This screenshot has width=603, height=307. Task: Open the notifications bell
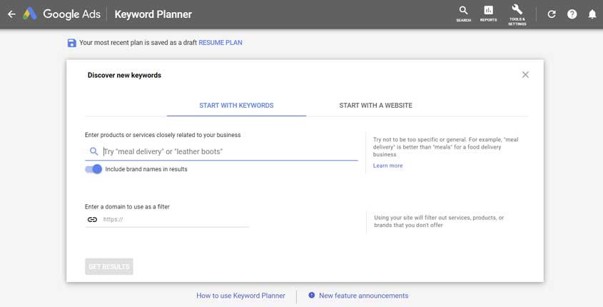pyautogui.click(x=592, y=14)
